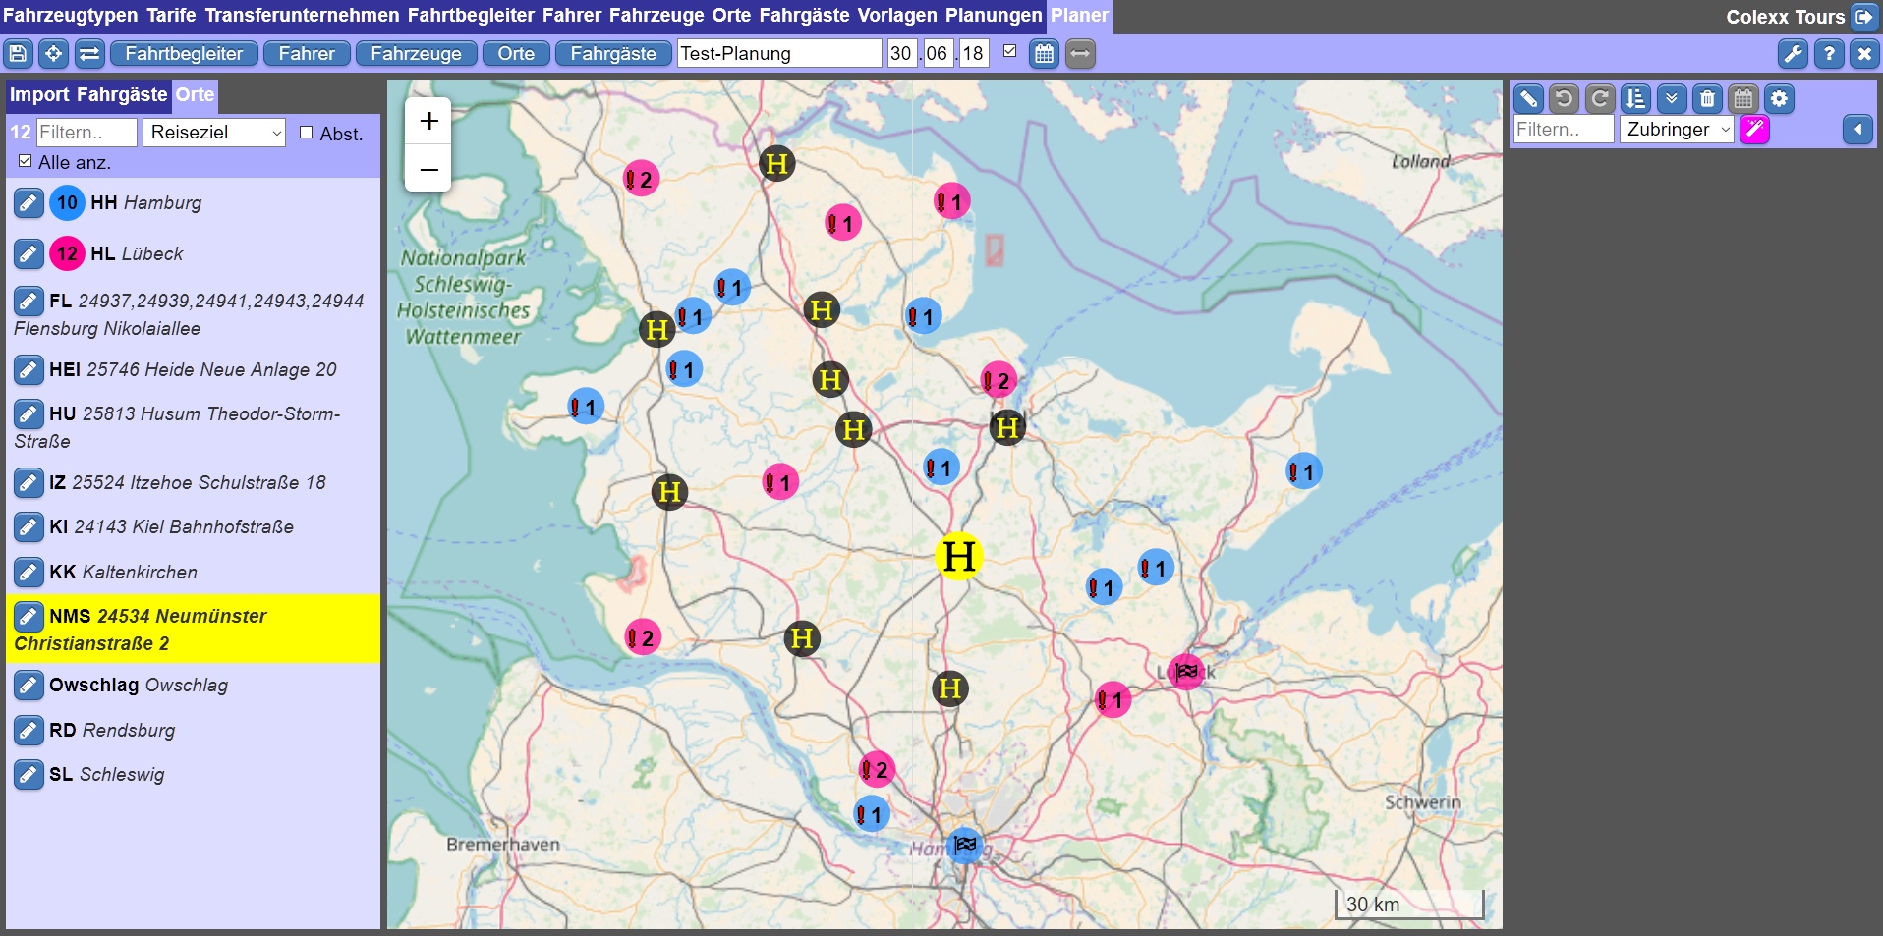Click the Fahrzeuge toolbar button
The width and height of the screenshot is (1883, 936).
416,54
